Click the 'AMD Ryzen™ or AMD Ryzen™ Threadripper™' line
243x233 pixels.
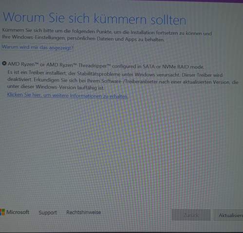click(106, 66)
